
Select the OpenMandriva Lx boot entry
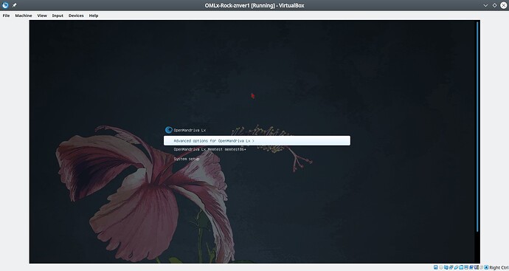(190, 130)
